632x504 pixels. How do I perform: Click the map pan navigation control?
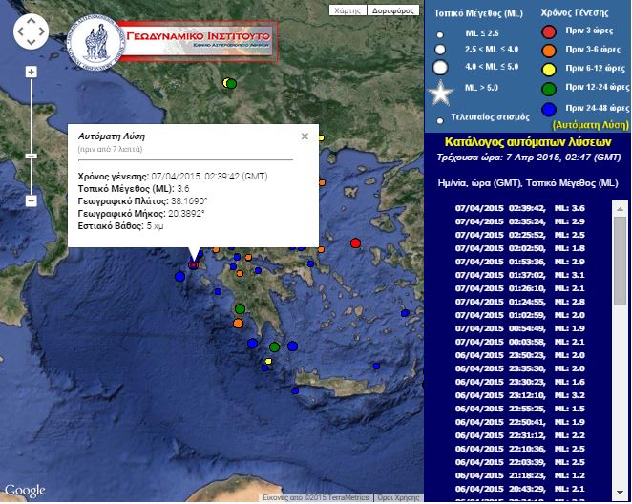(31, 32)
